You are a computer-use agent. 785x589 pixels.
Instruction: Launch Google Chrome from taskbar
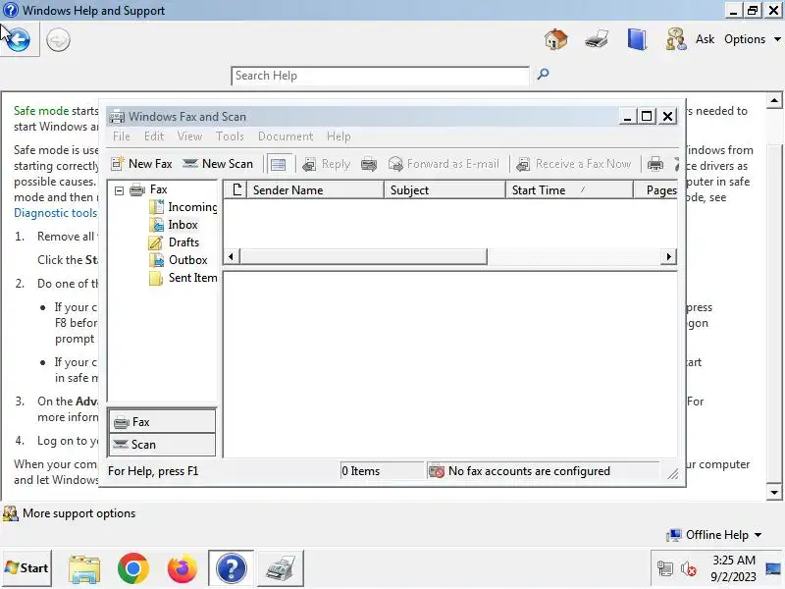[133, 568]
